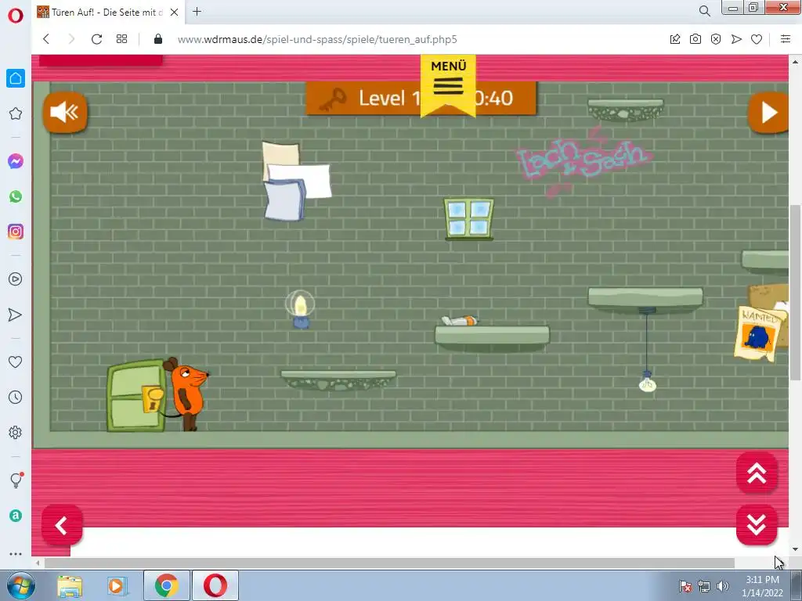
Task: Switch to Chrome from the taskbar
Action: pyautogui.click(x=166, y=585)
